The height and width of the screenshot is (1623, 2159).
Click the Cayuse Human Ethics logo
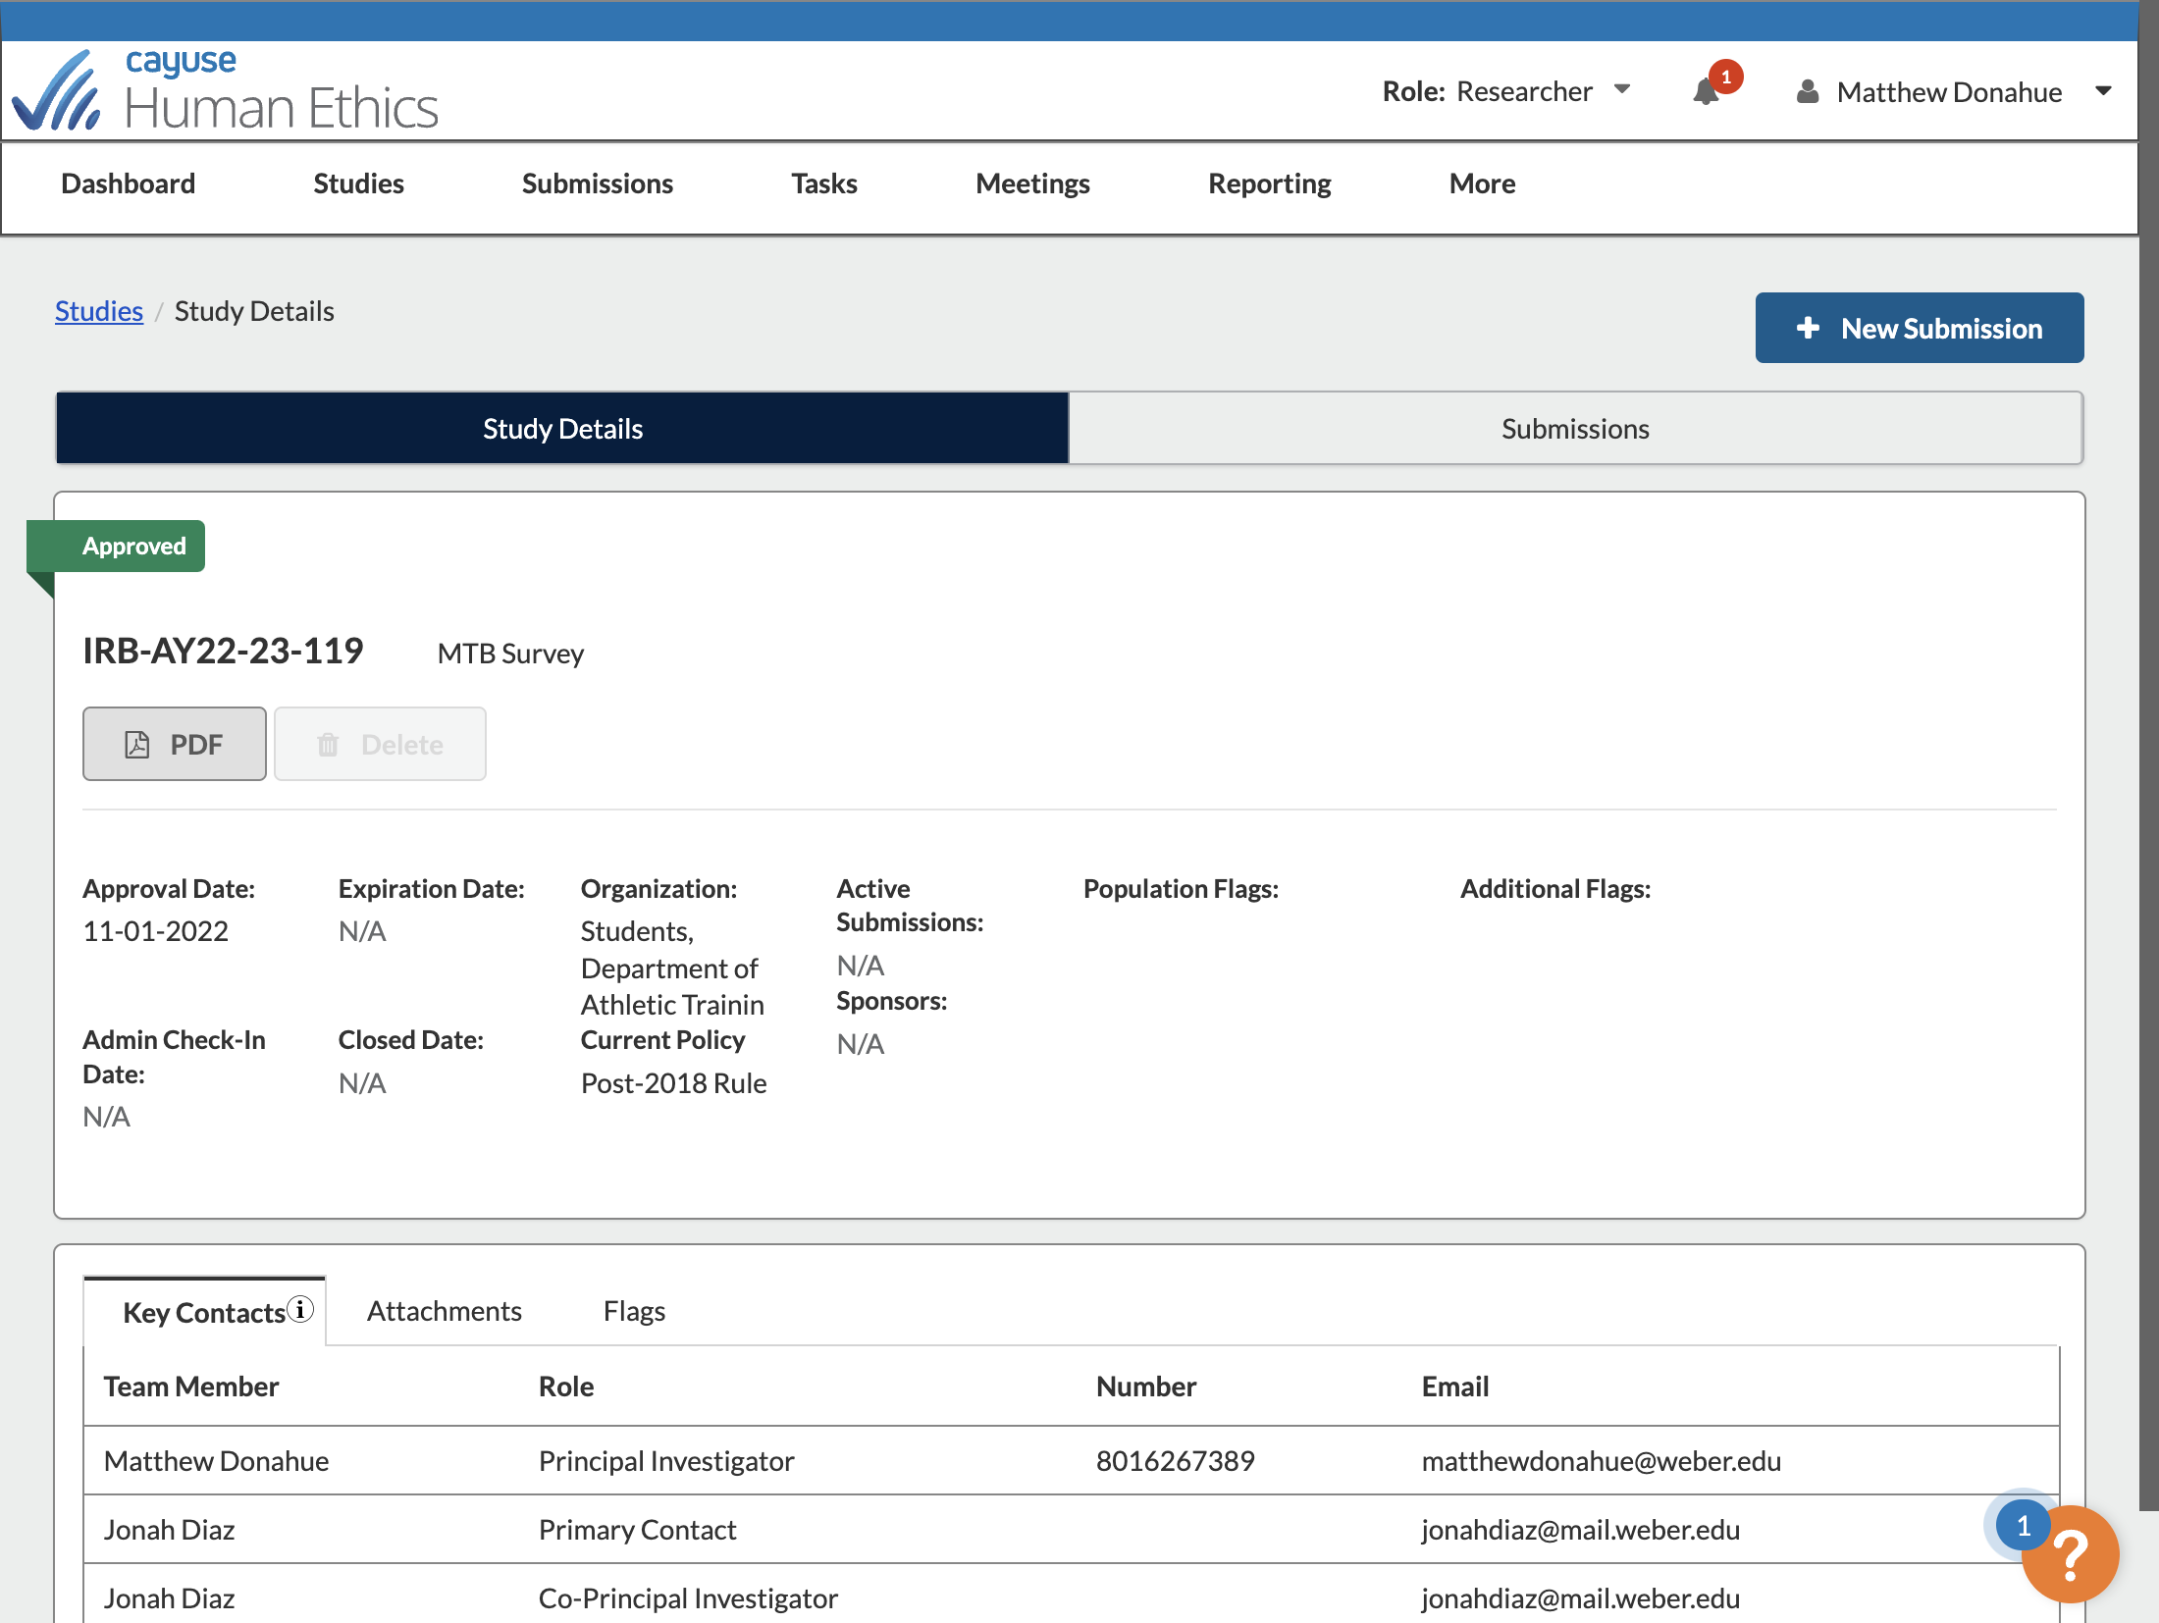click(x=226, y=90)
